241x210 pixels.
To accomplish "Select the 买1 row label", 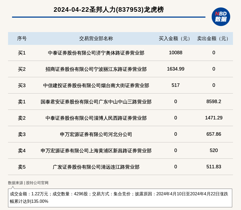I will [x=22, y=53].
